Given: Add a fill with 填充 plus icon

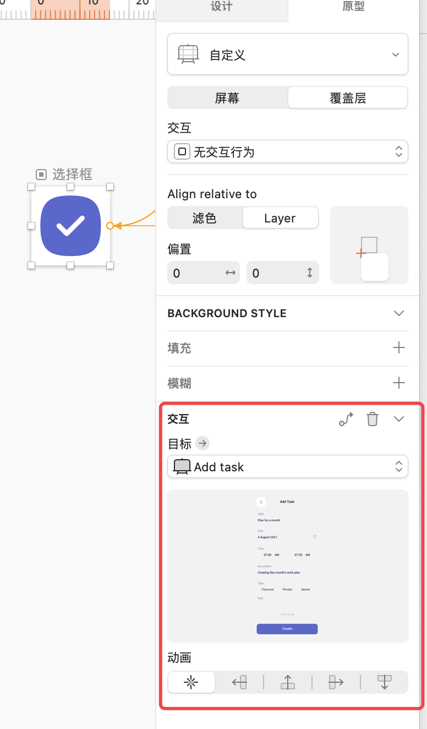Looking at the screenshot, I should [398, 348].
